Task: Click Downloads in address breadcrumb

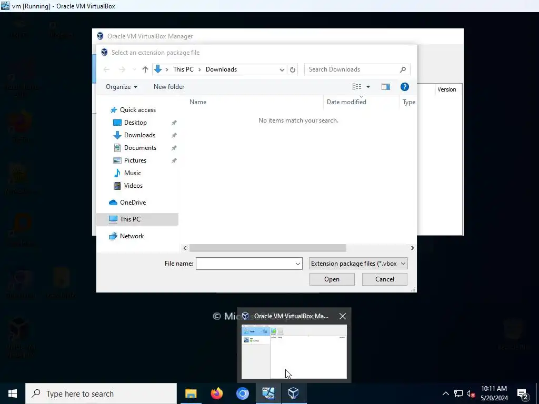Action: click(221, 69)
